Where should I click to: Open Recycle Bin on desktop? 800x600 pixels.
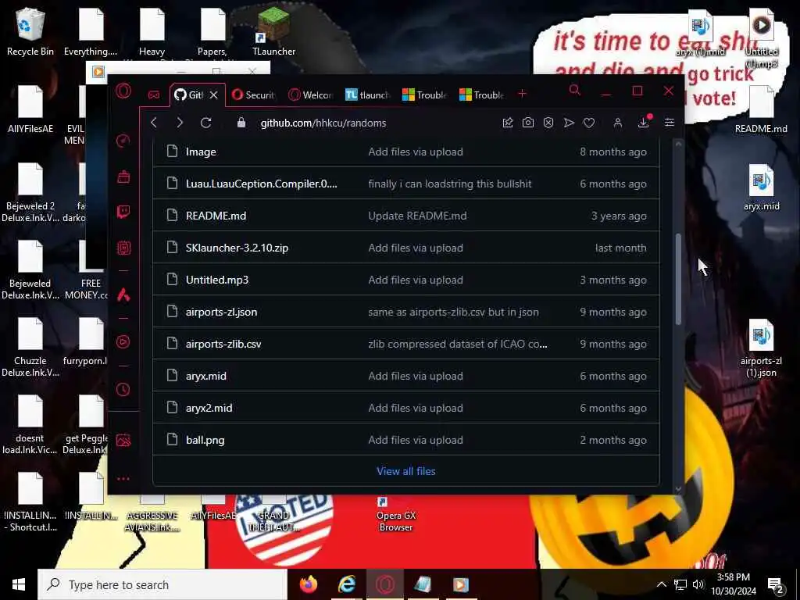coord(30,32)
